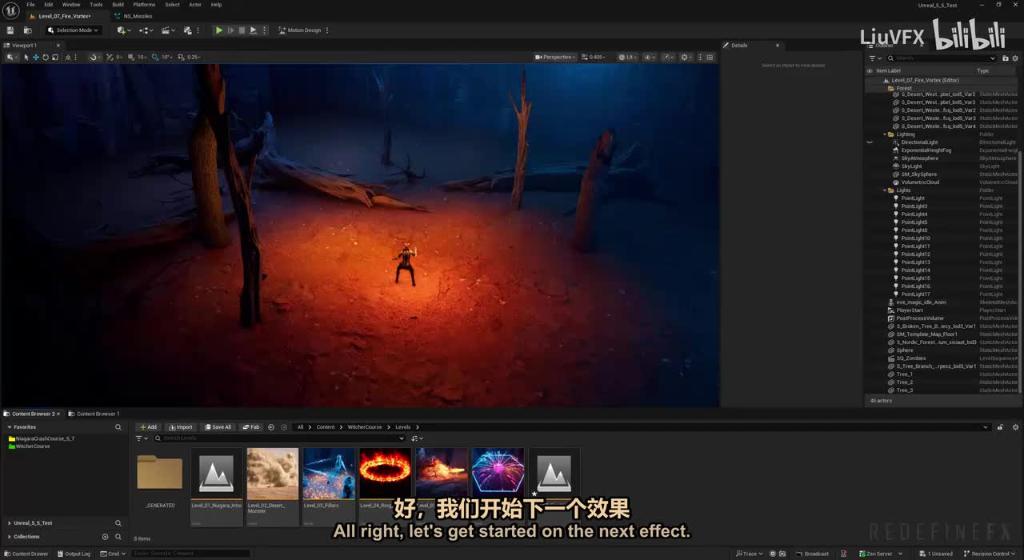
Task: Open the Outliner settings gear icon
Action: coord(1015,58)
